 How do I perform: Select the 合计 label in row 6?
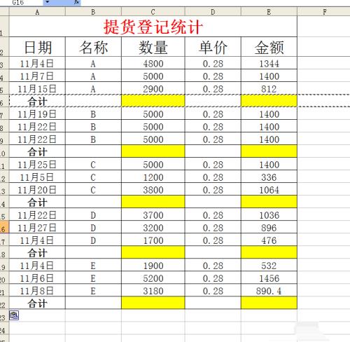click(x=37, y=101)
